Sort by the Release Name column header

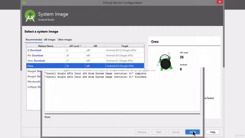pos(46,46)
